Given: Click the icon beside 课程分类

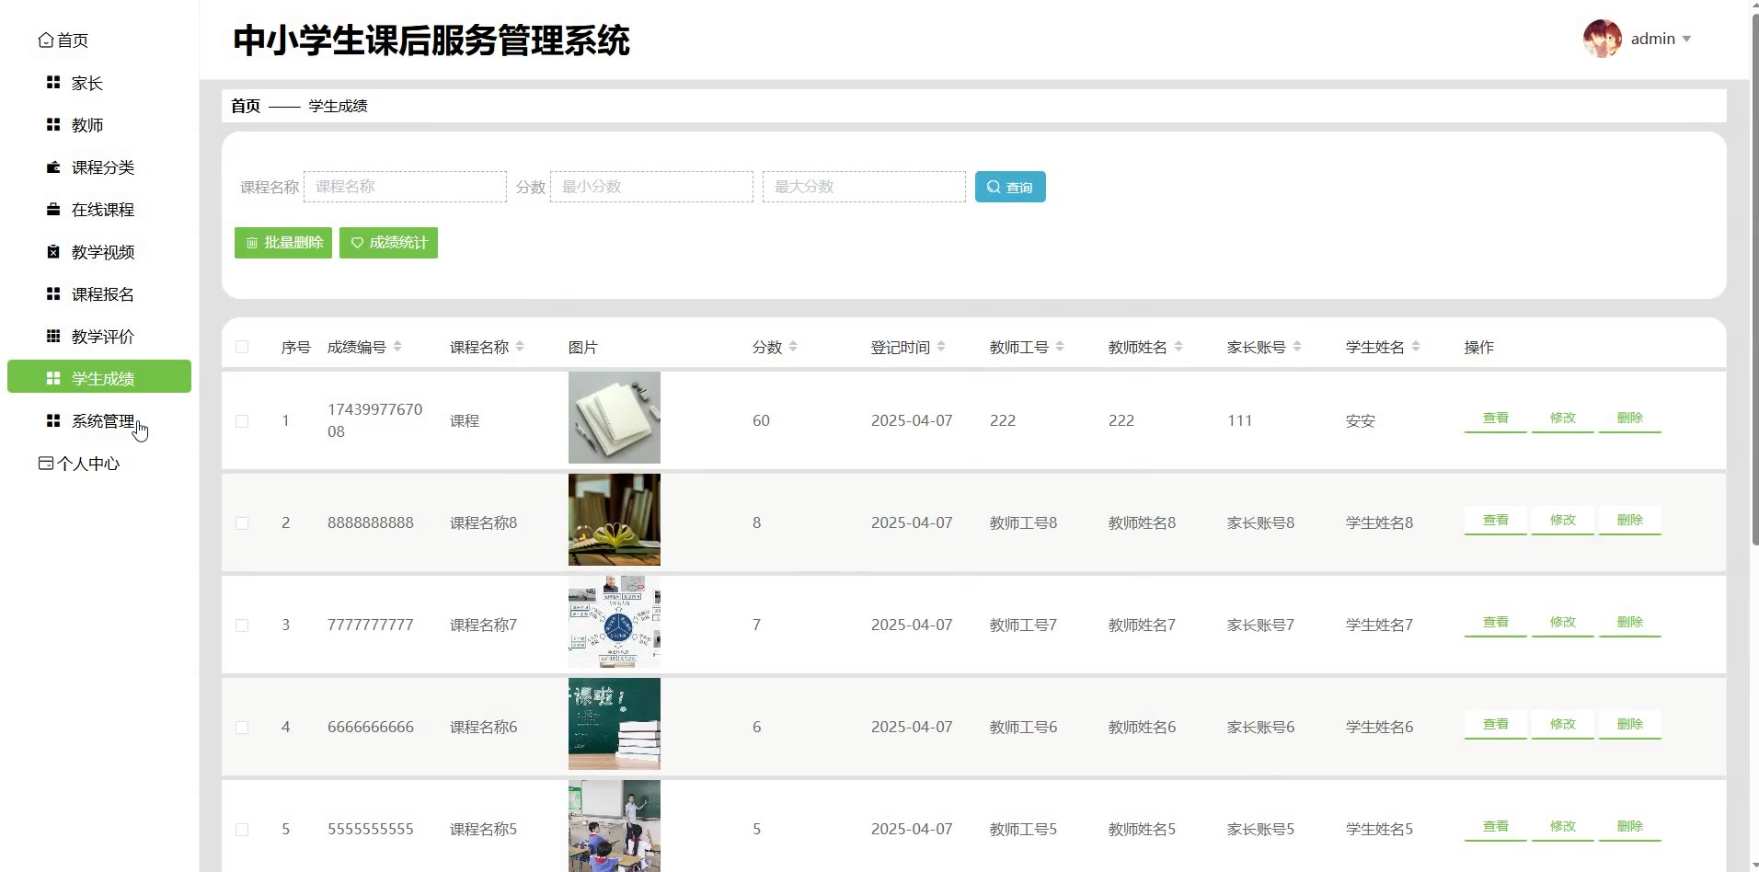Looking at the screenshot, I should [53, 167].
